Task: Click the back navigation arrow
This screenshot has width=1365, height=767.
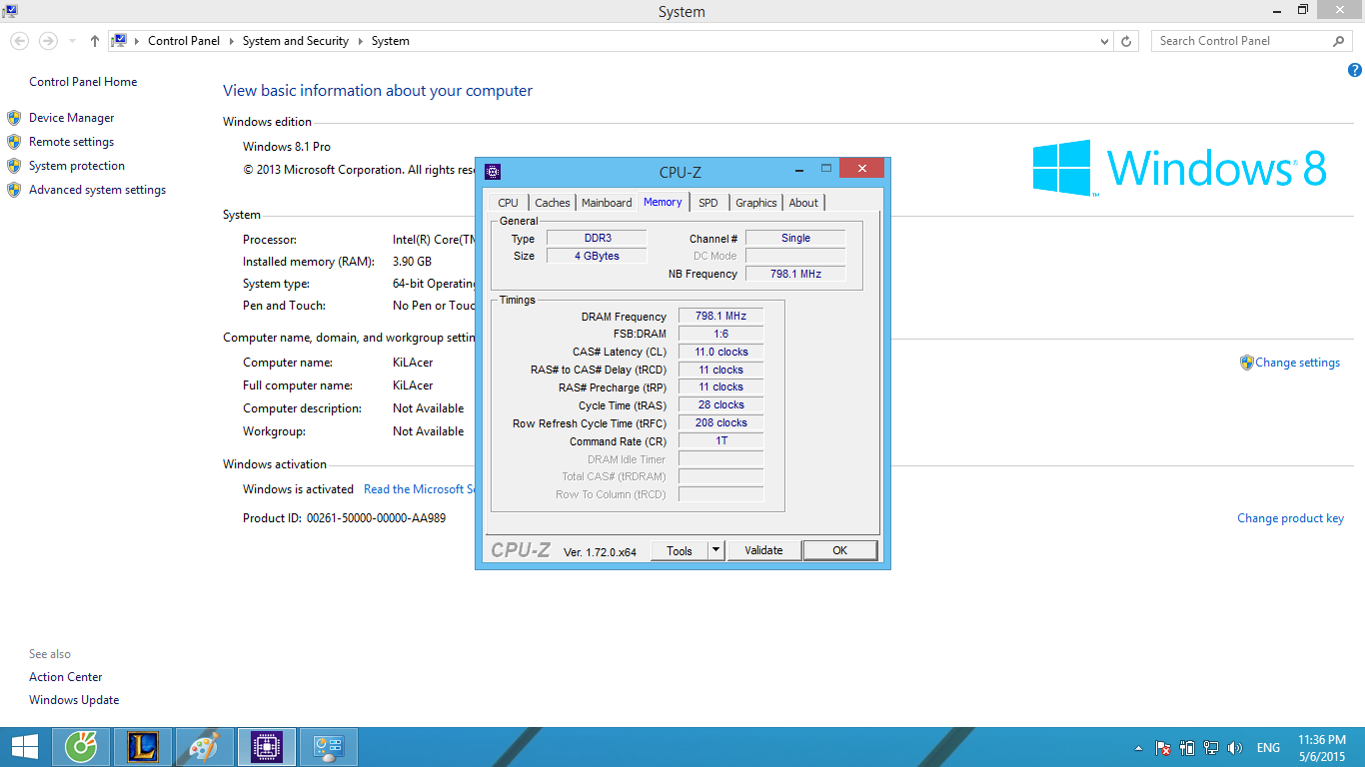Action: [19, 41]
